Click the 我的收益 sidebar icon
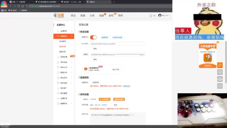 pyautogui.click(x=58, y=62)
